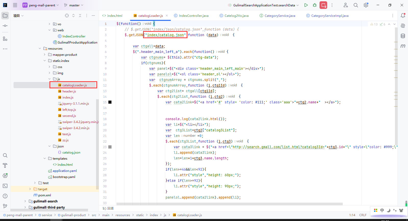Go to previous highlighted problem arrow
Viewport: 408px width, 221px height.
(x=389, y=24)
